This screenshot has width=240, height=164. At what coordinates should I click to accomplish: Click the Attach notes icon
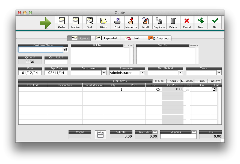[103, 23]
